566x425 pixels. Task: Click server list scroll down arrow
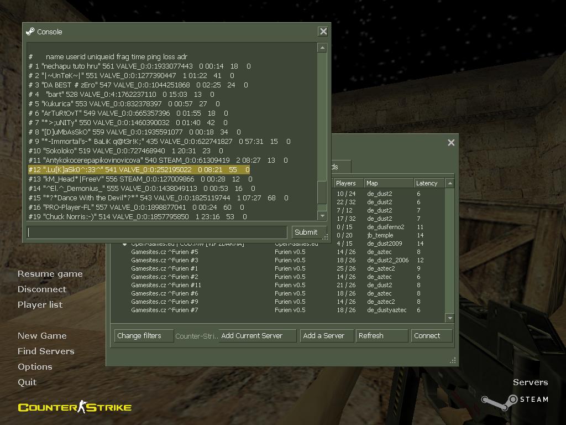click(450, 318)
